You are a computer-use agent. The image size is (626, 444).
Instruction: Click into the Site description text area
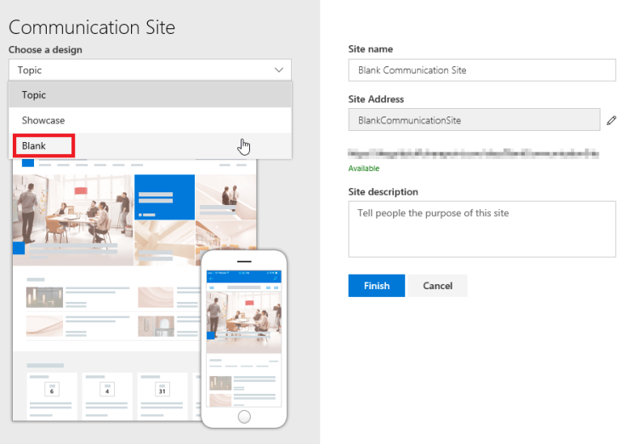click(481, 229)
